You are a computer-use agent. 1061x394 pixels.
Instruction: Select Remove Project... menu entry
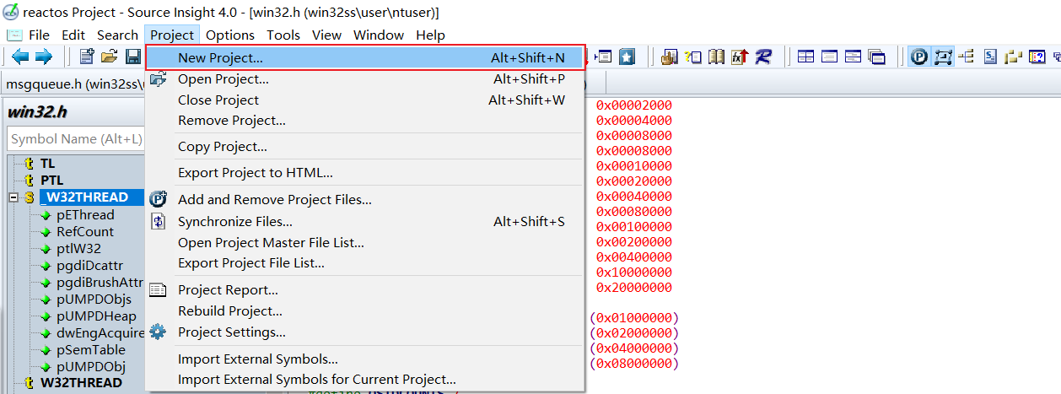click(365, 121)
